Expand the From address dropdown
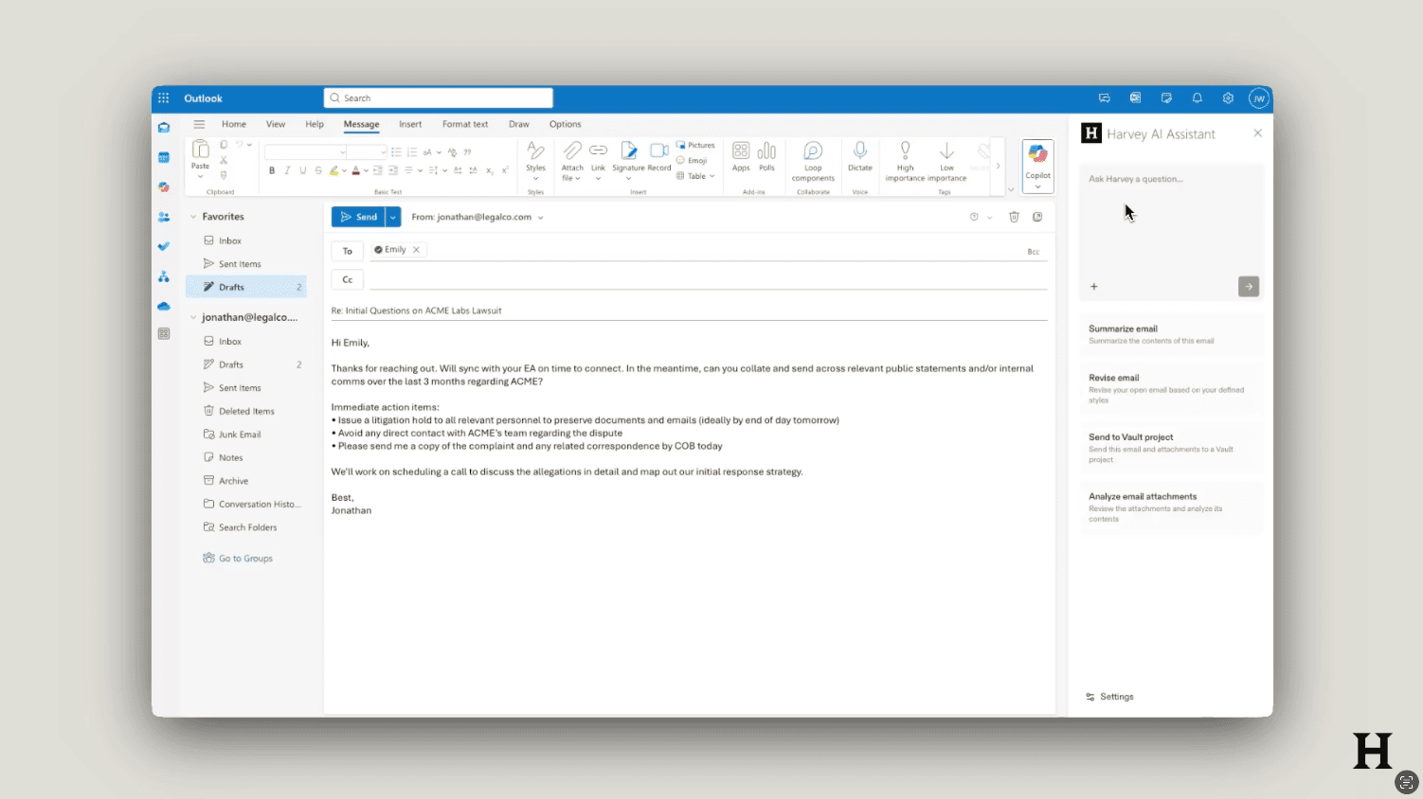This screenshot has height=799, width=1423. [x=541, y=218]
